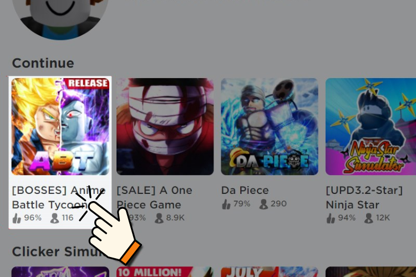Viewport: 416px width, 277px height.
Task: Open the profile avatar picture
Action: point(60,16)
